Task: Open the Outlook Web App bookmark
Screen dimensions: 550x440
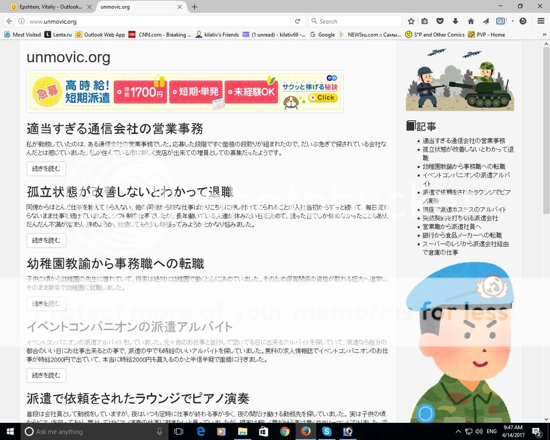Action: [100, 35]
